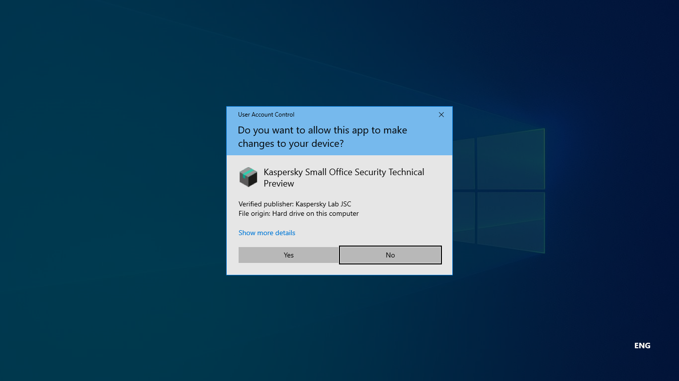Click the ENG language indicator
679x381 pixels.
point(642,346)
